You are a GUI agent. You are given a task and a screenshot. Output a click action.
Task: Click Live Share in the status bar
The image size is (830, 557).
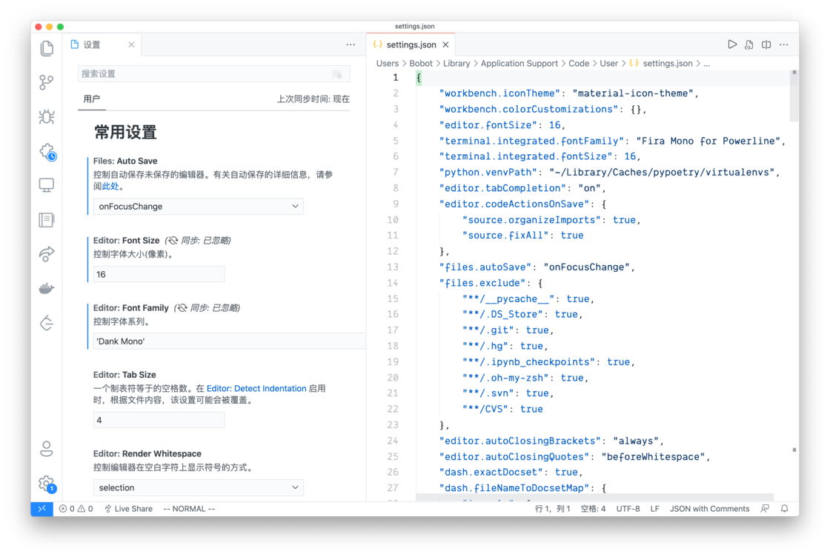(129, 509)
